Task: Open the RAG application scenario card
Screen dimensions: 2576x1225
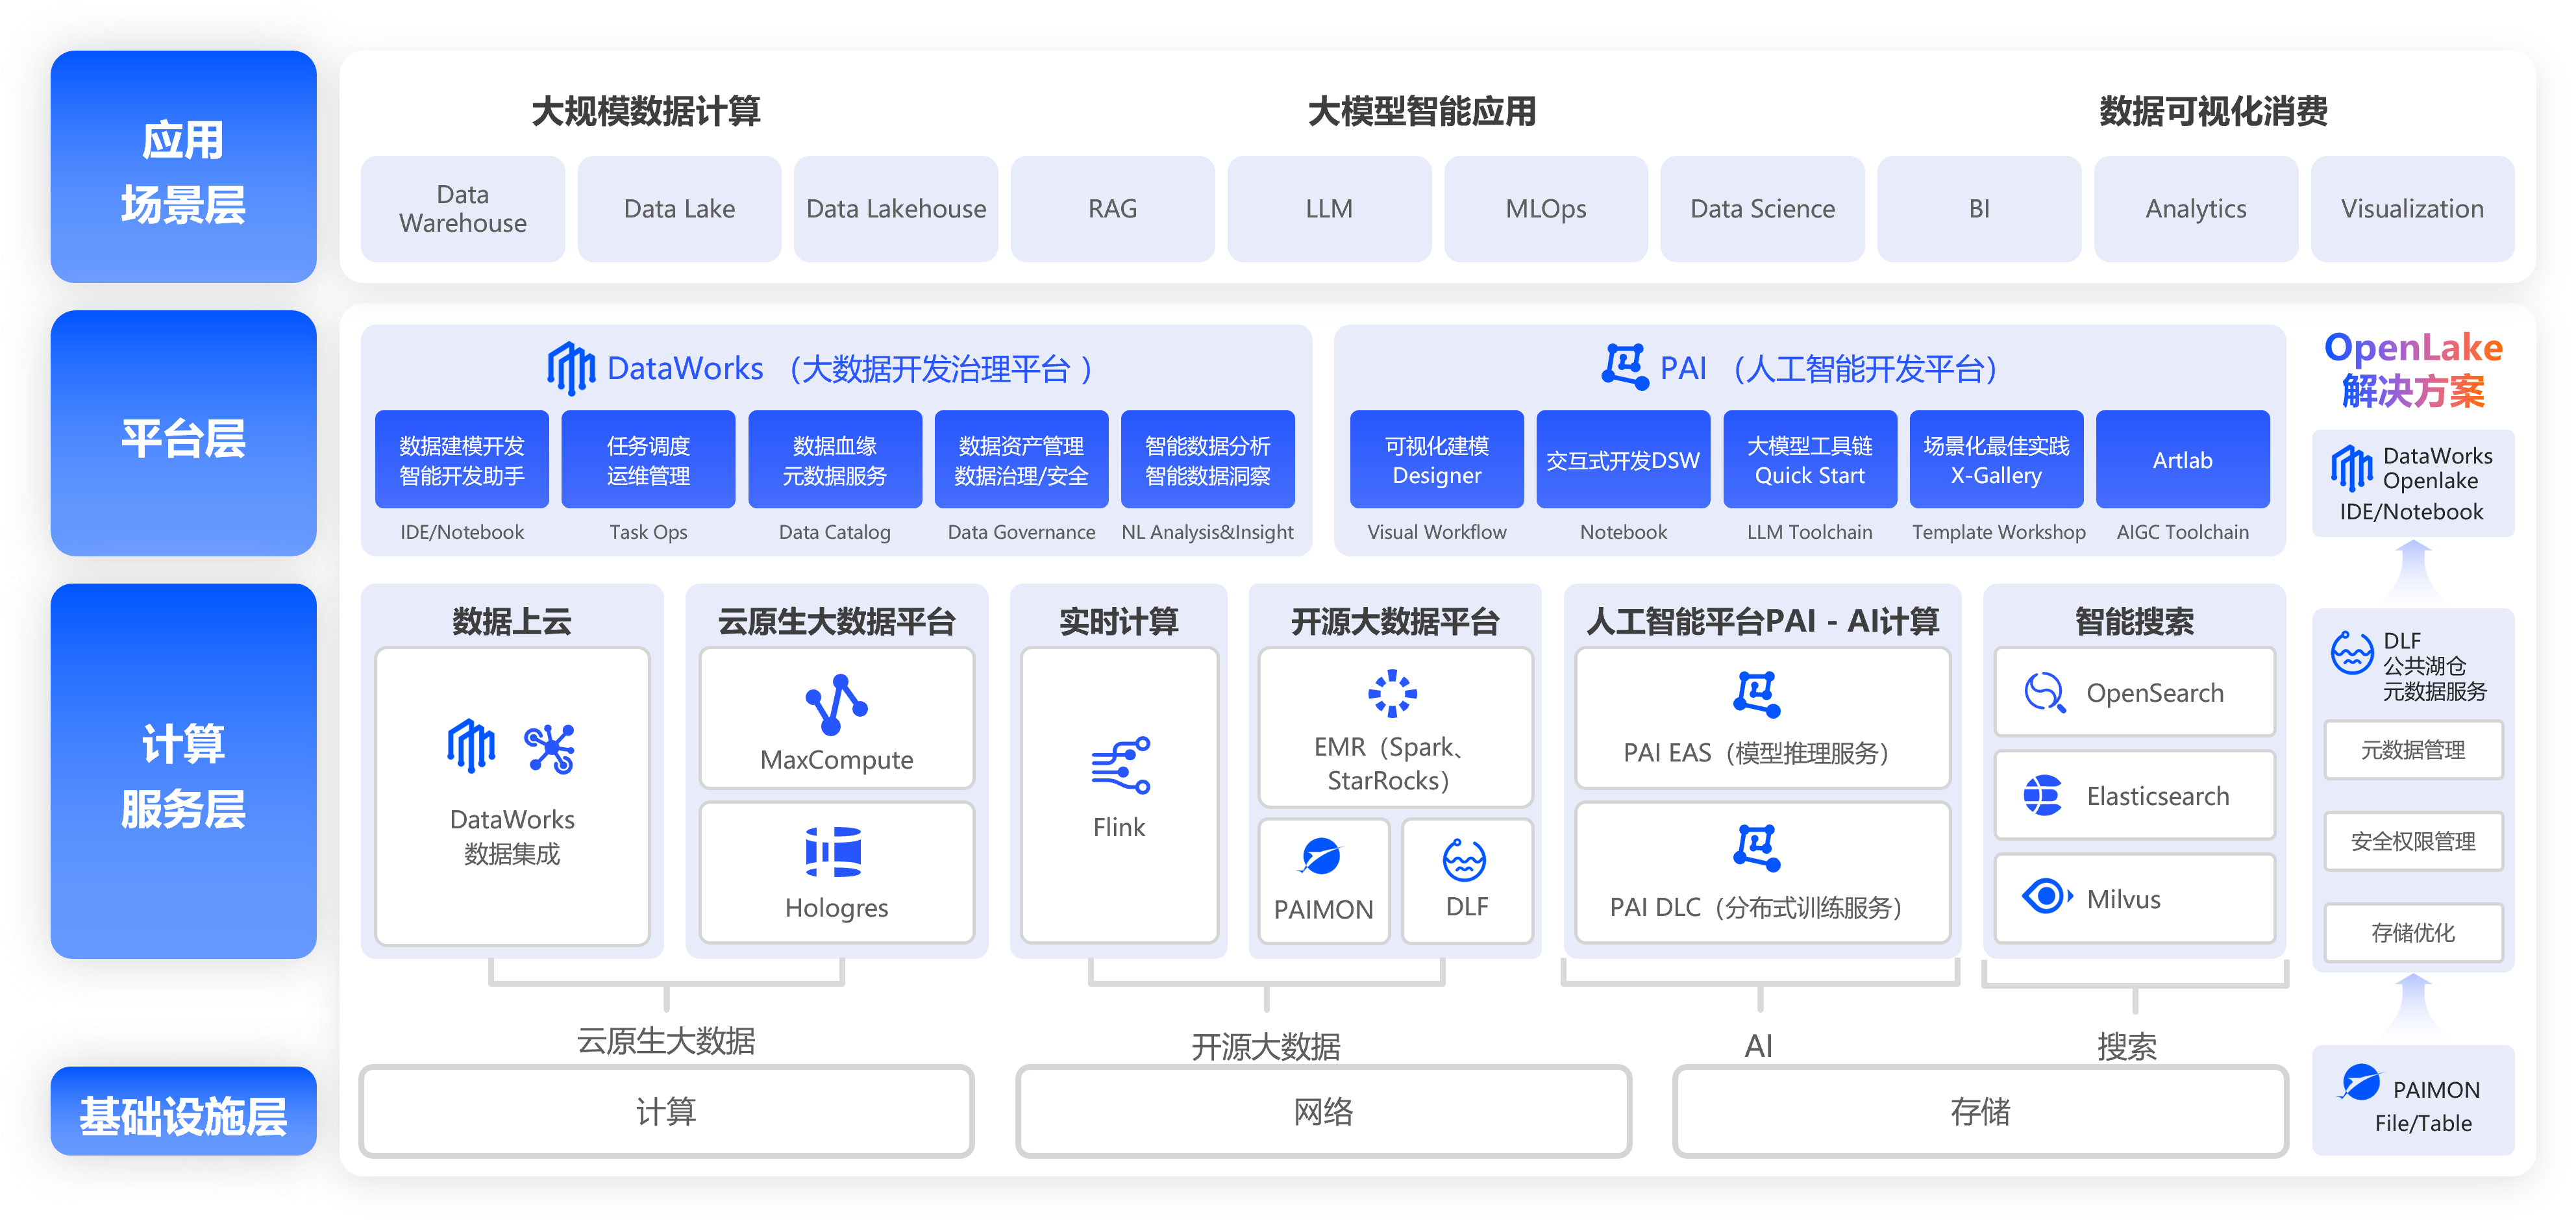Action: [1113, 209]
